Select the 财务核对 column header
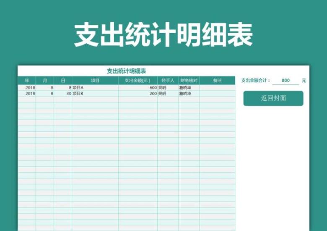 189,80
